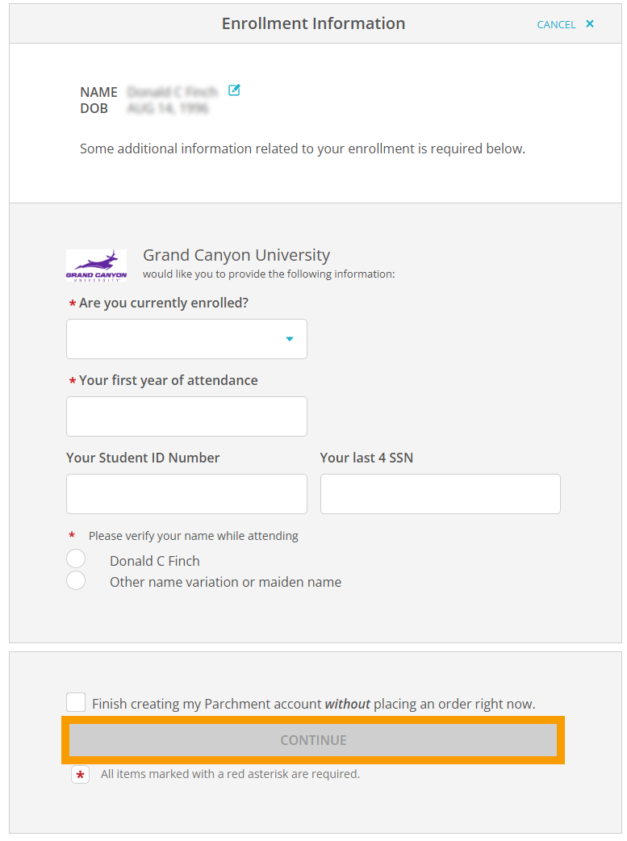Click the Grand Canyon University heading text

tap(236, 255)
